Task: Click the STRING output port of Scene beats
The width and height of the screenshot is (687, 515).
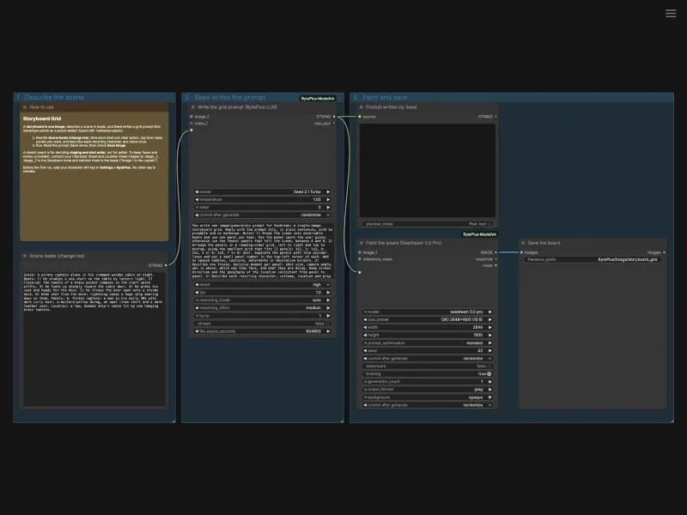Action: [166, 265]
